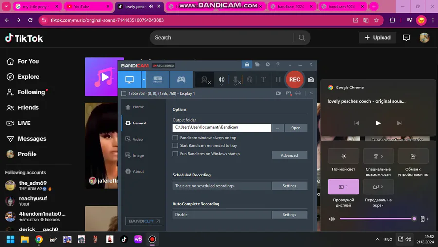Viewport: 438px width, 247px height.
Task: Click the pause recording icon
Action: [278, 80]
